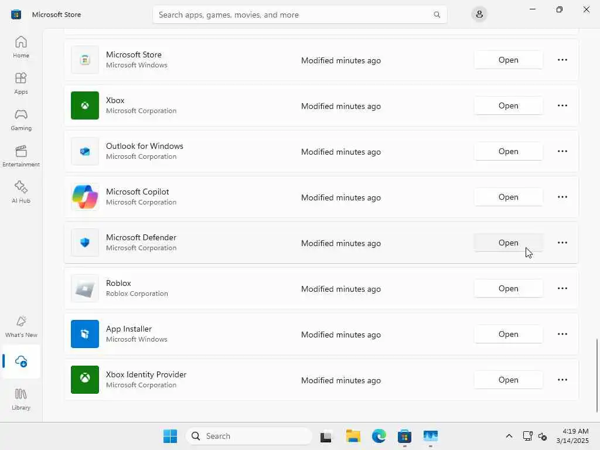Click the taskbar Search box
Screen dimensions: 600x450
pyautogui.click(x=248, y=436)
